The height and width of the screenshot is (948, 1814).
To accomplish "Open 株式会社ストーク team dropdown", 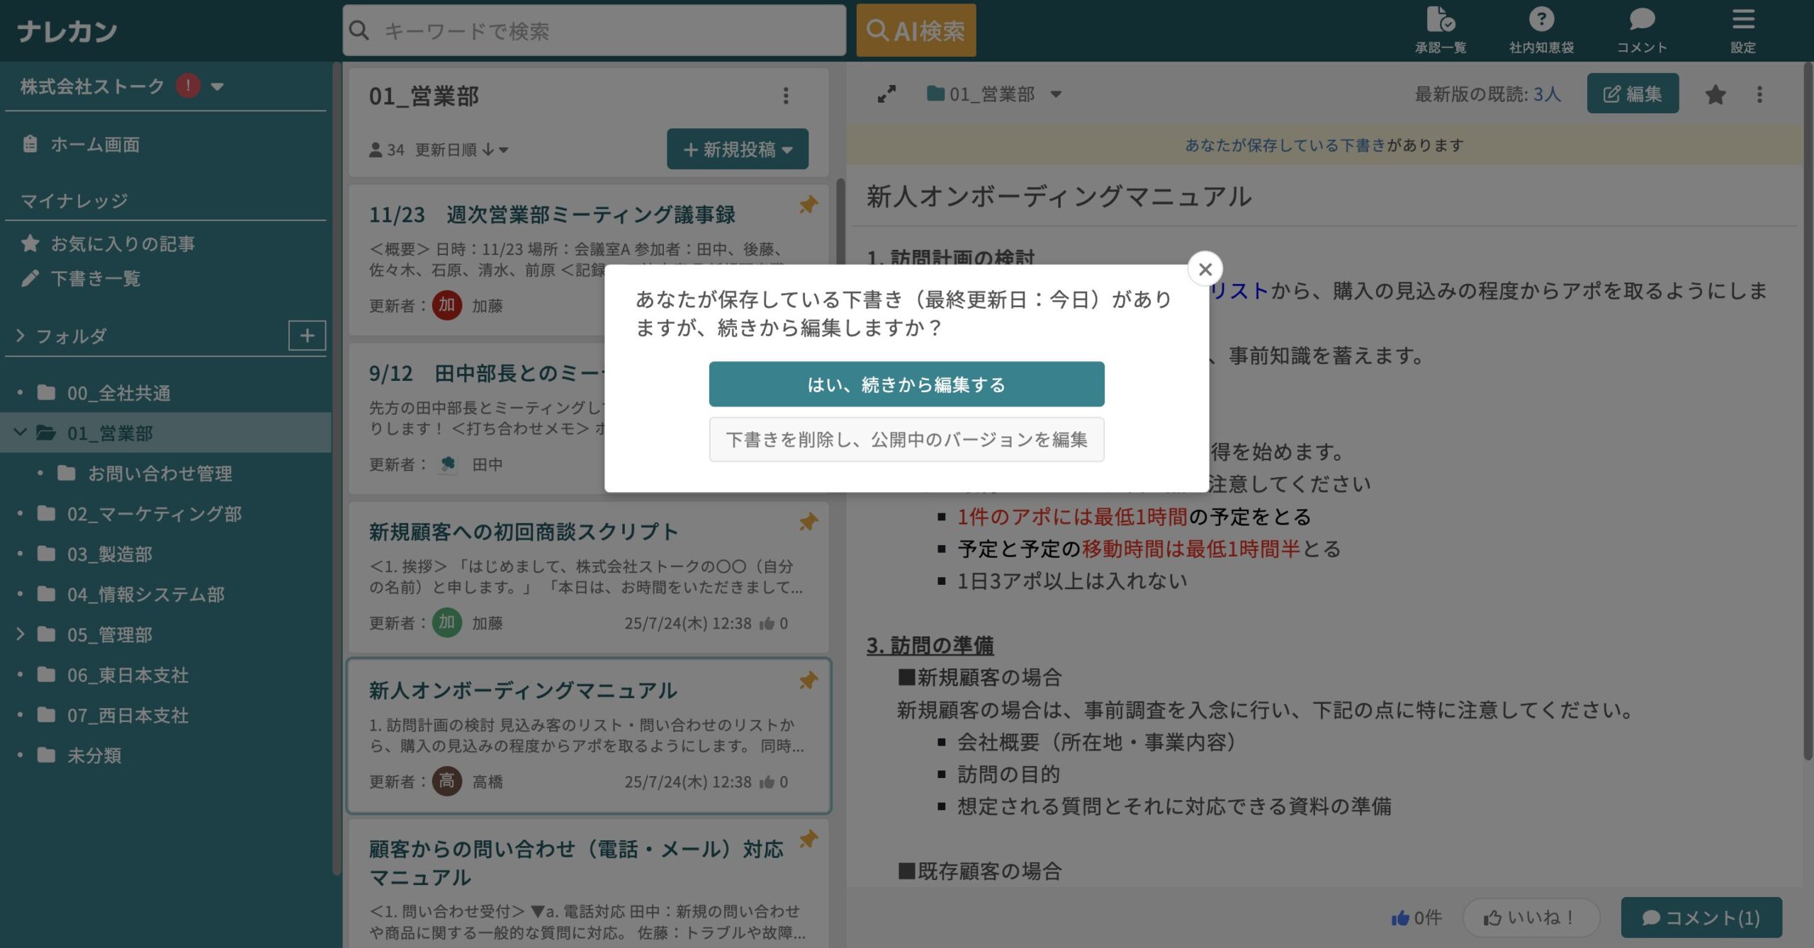I will (x=218, y=86).
